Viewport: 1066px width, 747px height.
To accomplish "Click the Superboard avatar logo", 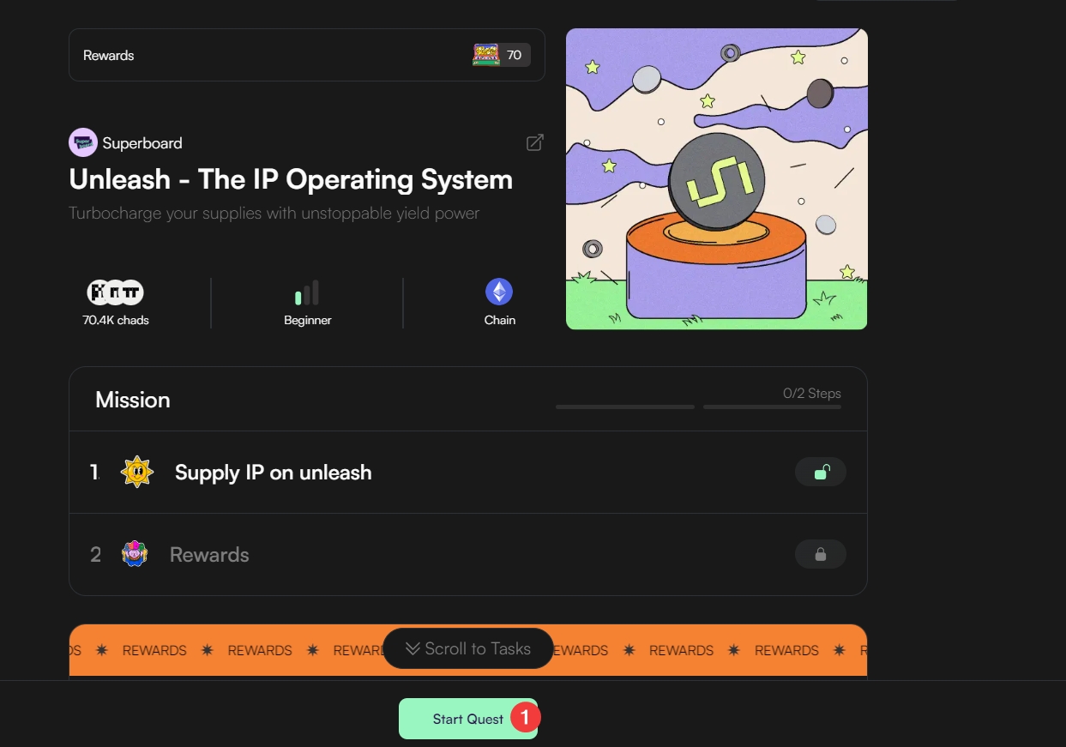I will 83,142.
